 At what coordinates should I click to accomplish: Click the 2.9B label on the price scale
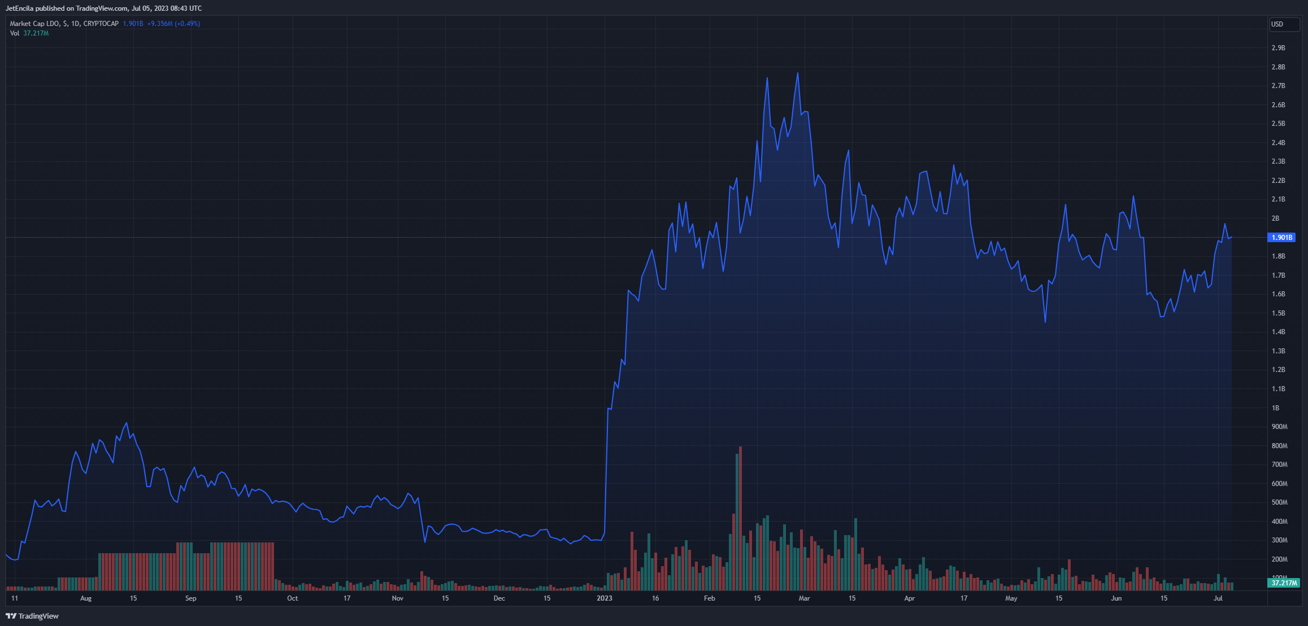pos(1278,48)
